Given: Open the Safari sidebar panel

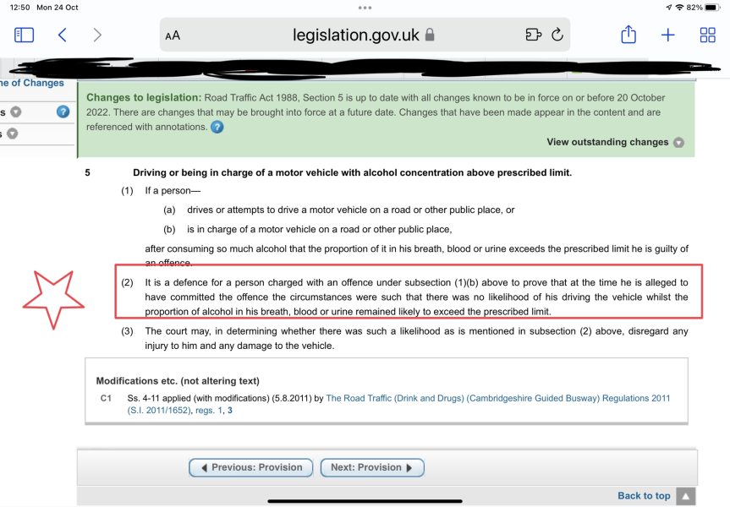Looking at the screenshot, I should click(24, 35).
